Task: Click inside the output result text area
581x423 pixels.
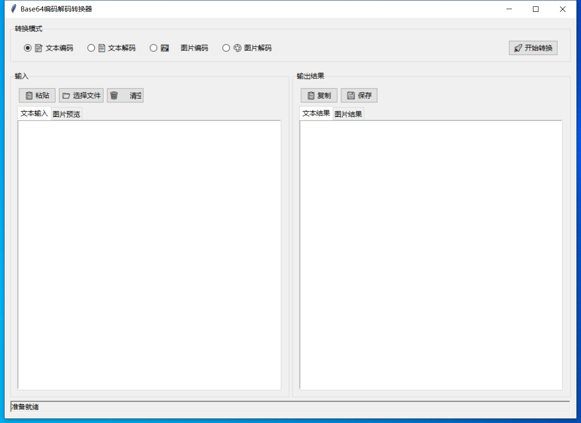Action: click(431, 255)
